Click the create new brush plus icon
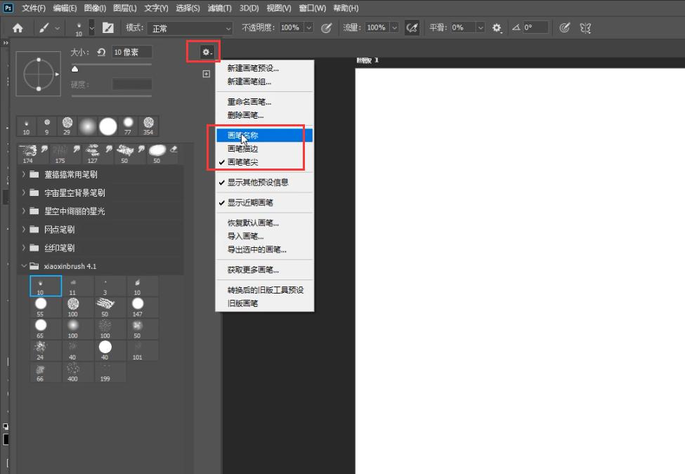 [x=207, y=74]
